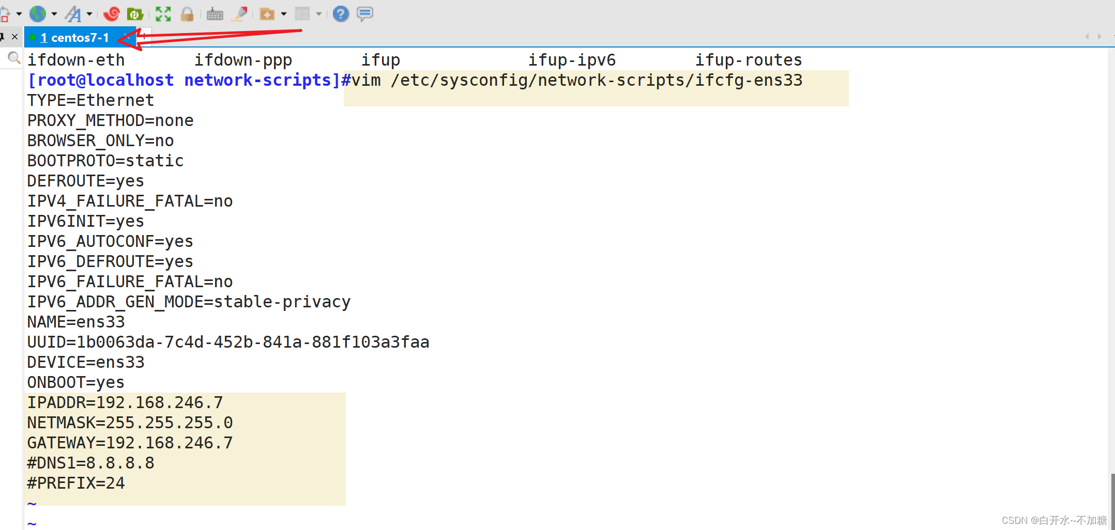Click the vim command ending in ifcfg-ens33
Viewport: 1115px width, 530px height.
[577, 81]
